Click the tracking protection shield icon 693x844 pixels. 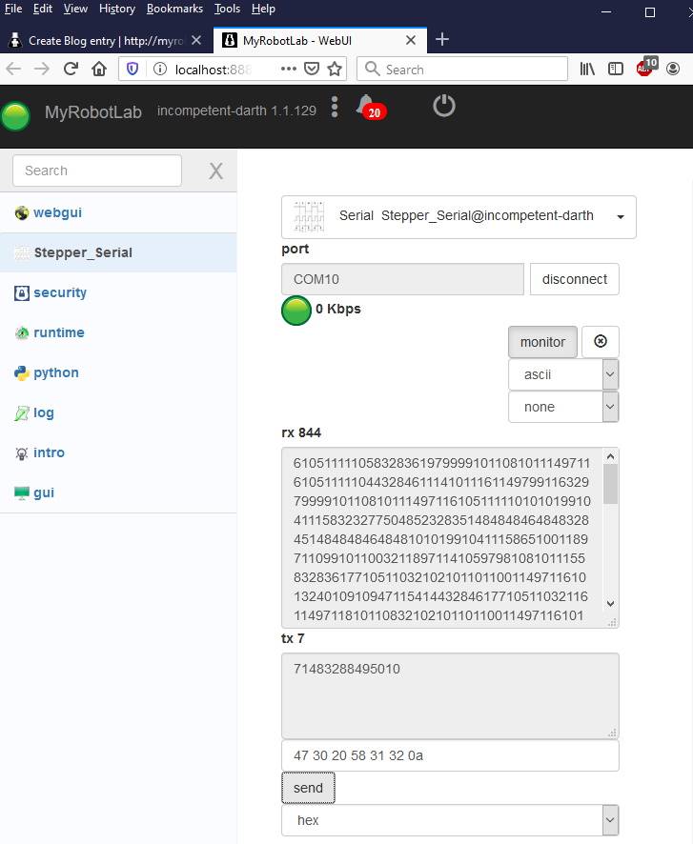(132, 69)
